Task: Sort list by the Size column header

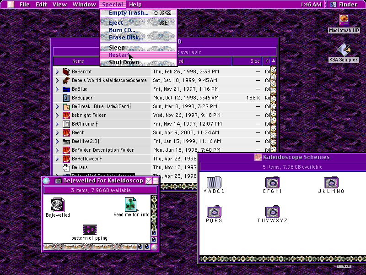Action: (x=247, y=61)
